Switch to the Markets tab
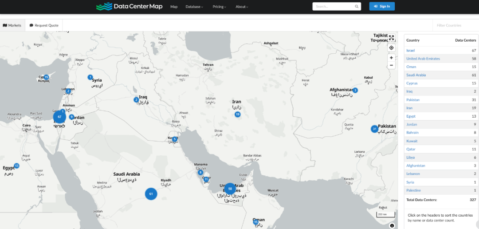Screen dimensions: 479x229 pyautogui.click(x=12, y=25)
